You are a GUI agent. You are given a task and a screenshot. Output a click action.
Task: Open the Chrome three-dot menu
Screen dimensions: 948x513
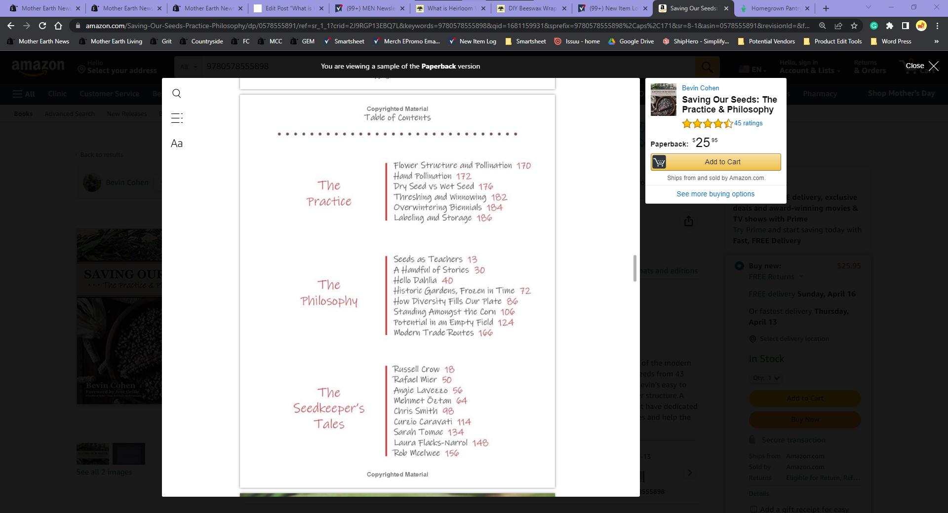[937, 26]
